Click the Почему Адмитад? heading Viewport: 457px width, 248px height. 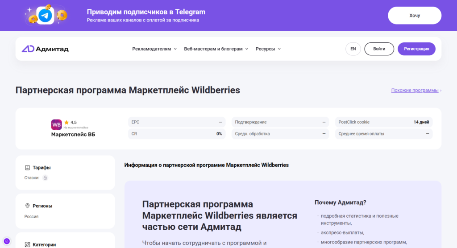tap(341, 203)
